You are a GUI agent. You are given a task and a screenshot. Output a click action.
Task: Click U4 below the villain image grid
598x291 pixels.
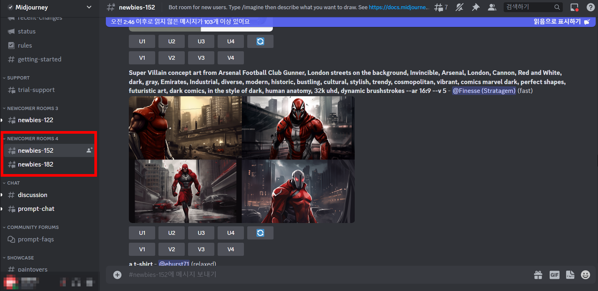coord(231,233)
